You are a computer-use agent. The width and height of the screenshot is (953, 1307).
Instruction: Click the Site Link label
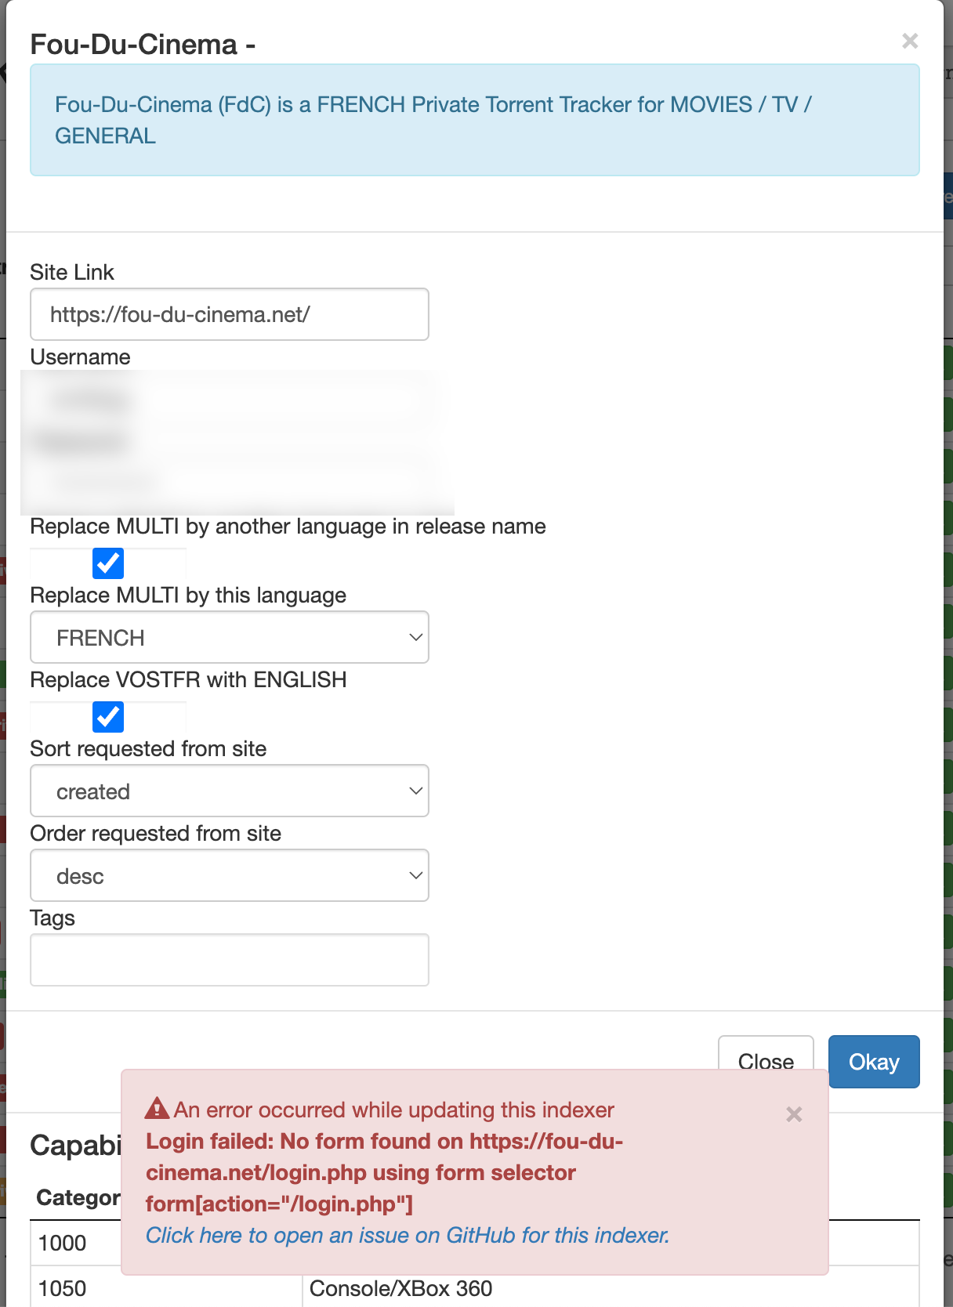[72, 272]
